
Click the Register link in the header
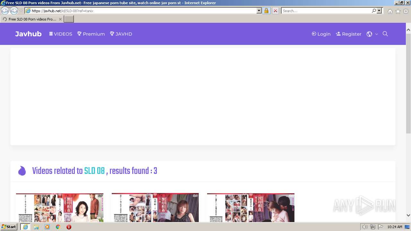coord(348,34)
